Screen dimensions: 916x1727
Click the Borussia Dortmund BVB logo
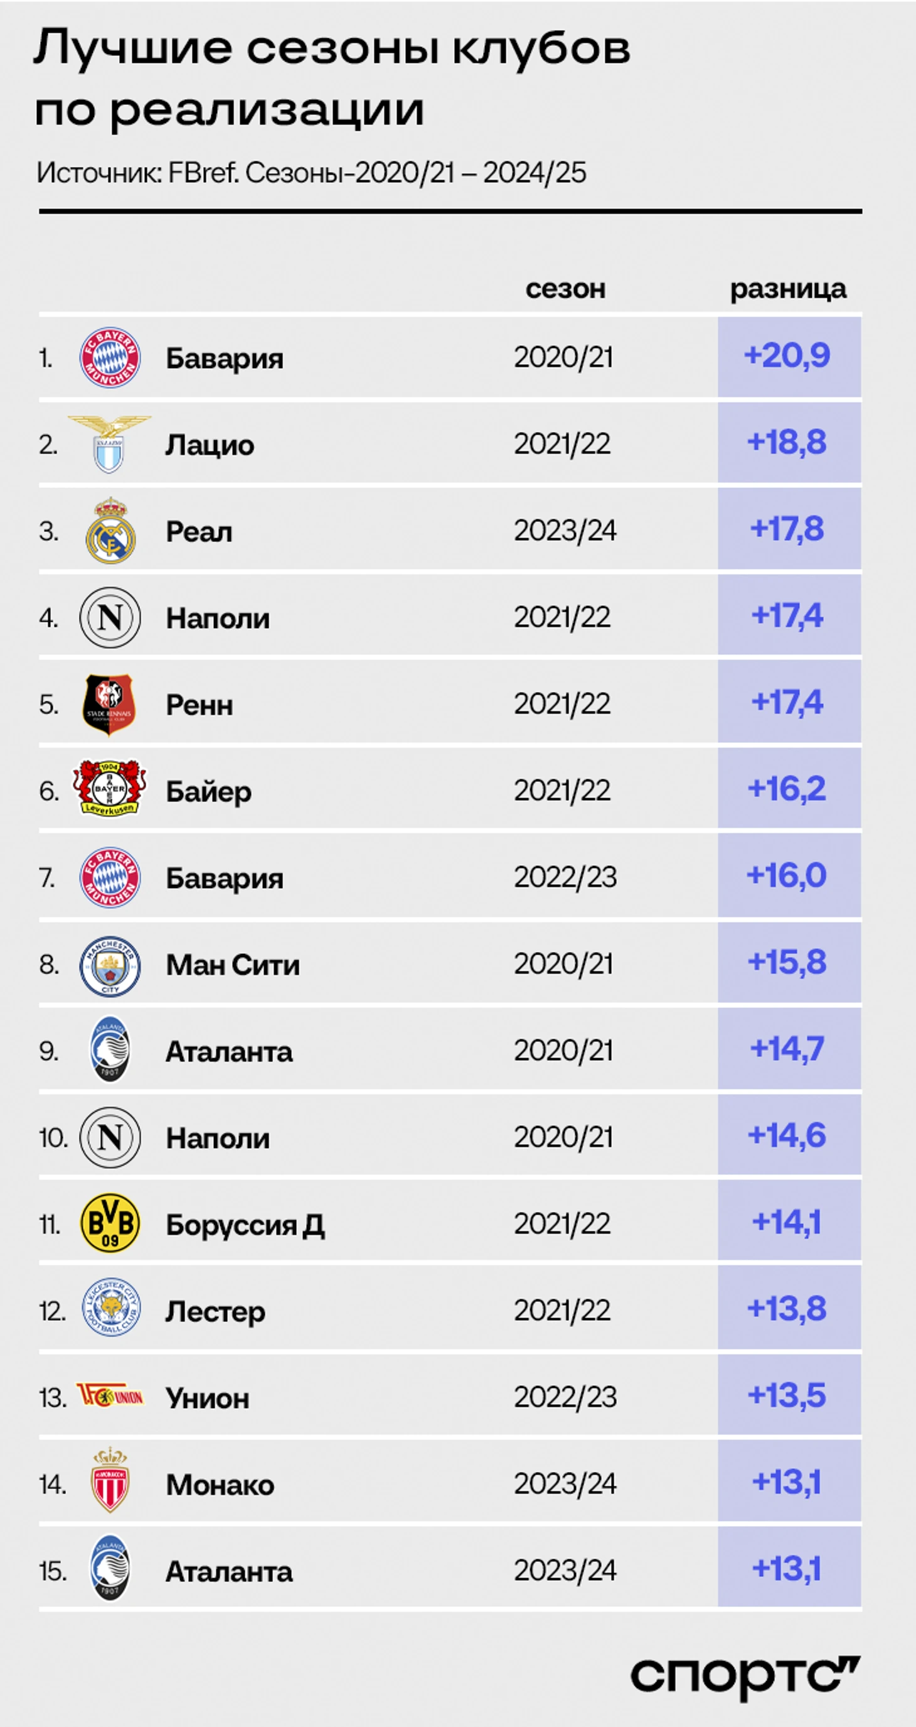[110, 1223]
